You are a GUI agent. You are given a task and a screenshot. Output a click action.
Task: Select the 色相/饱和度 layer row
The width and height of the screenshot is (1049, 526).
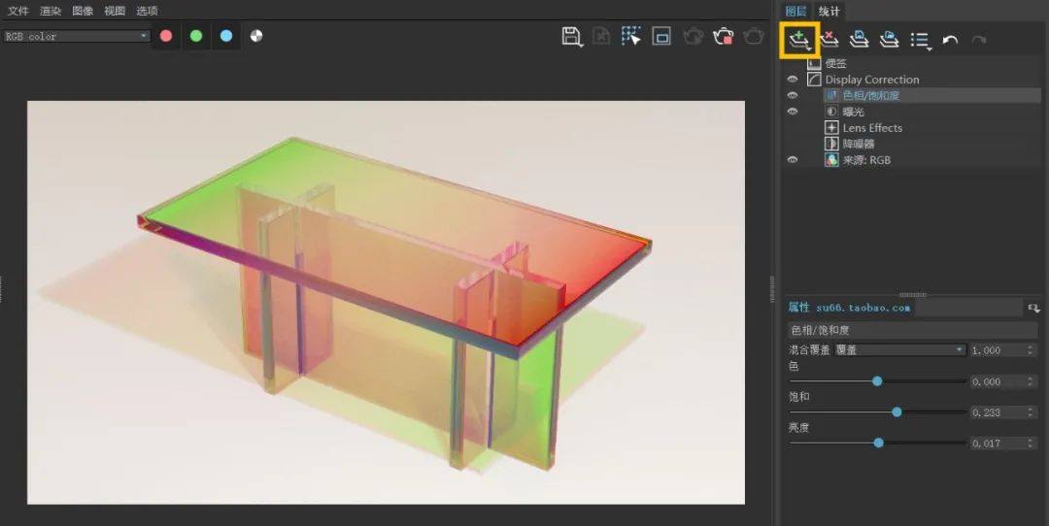pyautogui.click(x=912, y=95)
